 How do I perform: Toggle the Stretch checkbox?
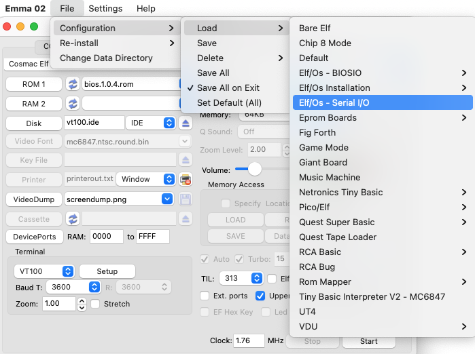click(95, 304)
